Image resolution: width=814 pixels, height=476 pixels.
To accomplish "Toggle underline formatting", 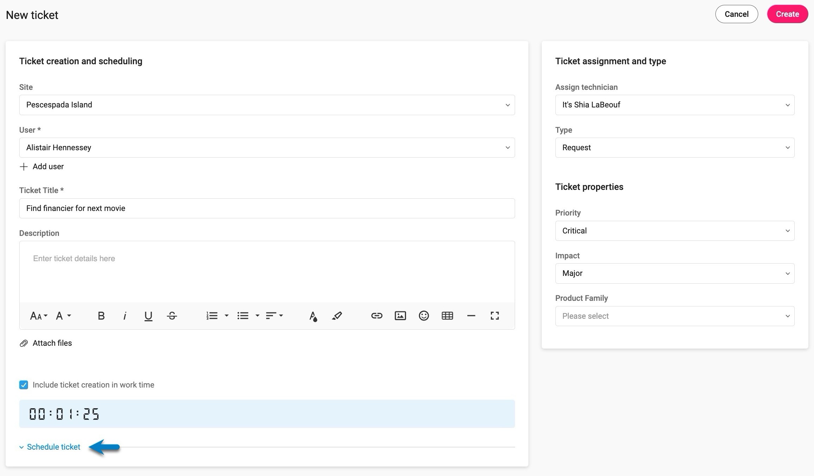I will pos(148,316).
